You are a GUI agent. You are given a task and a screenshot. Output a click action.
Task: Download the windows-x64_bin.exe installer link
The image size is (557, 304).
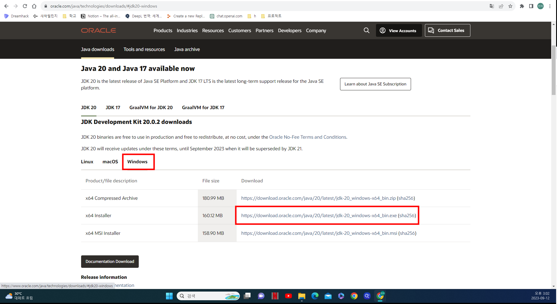pos(319,215)
